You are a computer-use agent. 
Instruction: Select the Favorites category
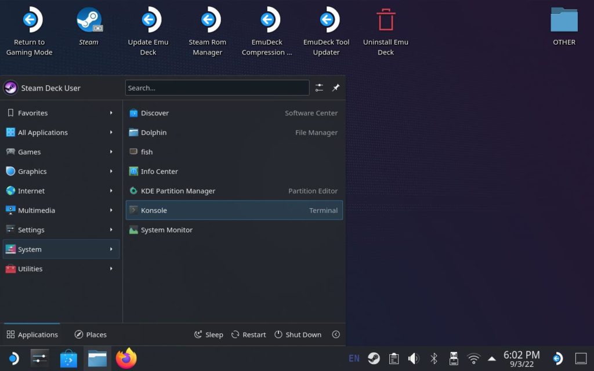(x=61, y=113)
